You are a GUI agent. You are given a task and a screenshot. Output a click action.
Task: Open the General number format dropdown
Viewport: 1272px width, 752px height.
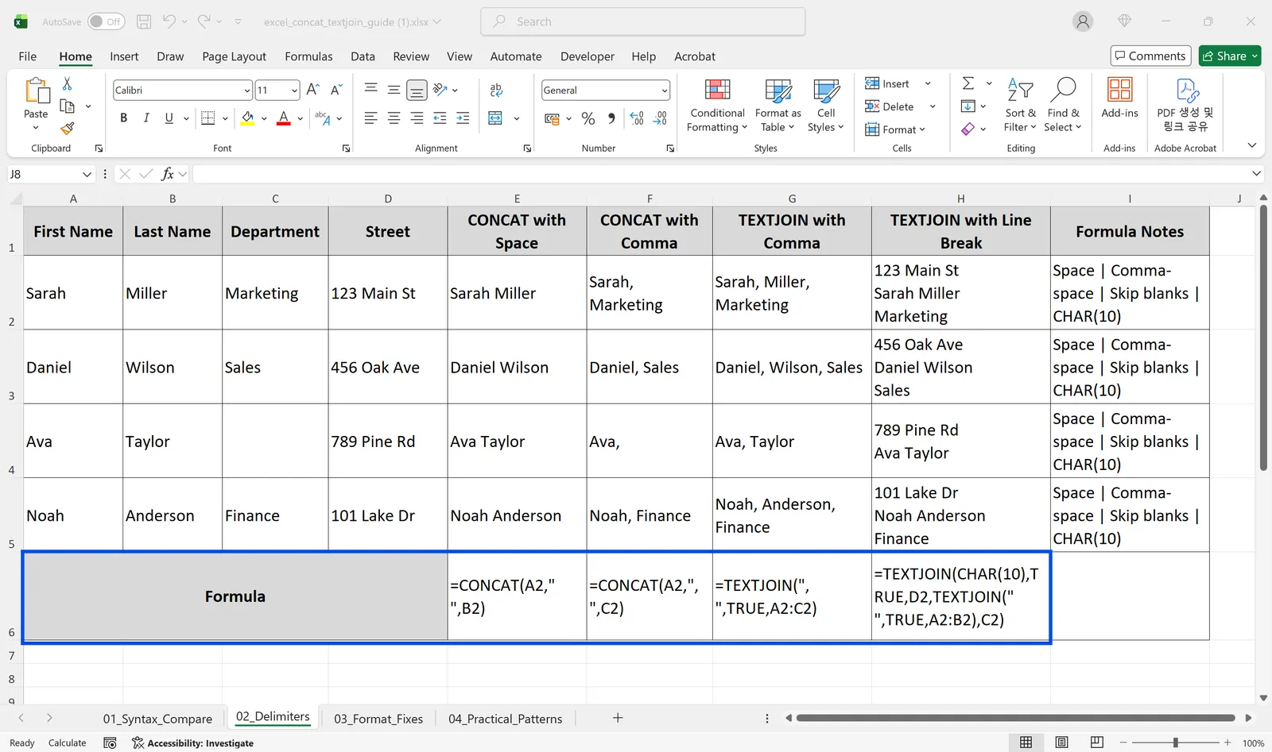(665, 91)
